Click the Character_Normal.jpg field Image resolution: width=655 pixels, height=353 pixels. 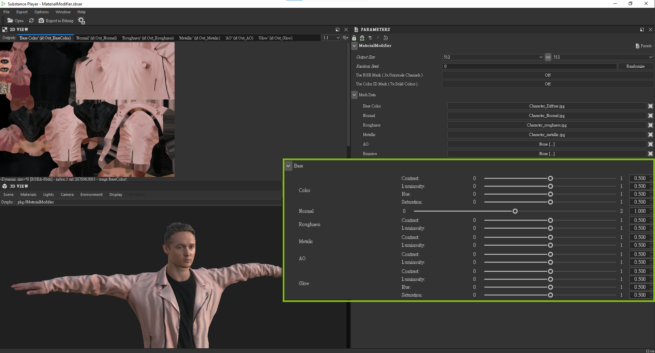point(547,116)
